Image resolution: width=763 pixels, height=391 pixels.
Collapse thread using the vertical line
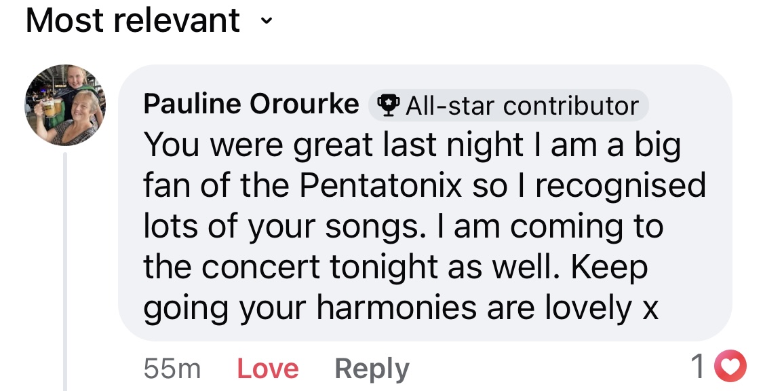(x=66, y=272)
